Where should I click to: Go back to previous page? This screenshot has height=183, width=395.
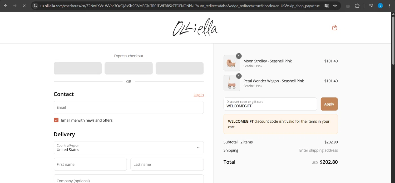coord(6,6)
